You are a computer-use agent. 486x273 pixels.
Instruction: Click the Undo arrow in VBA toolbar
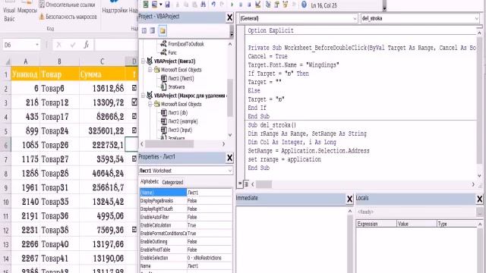pos(213,5)
